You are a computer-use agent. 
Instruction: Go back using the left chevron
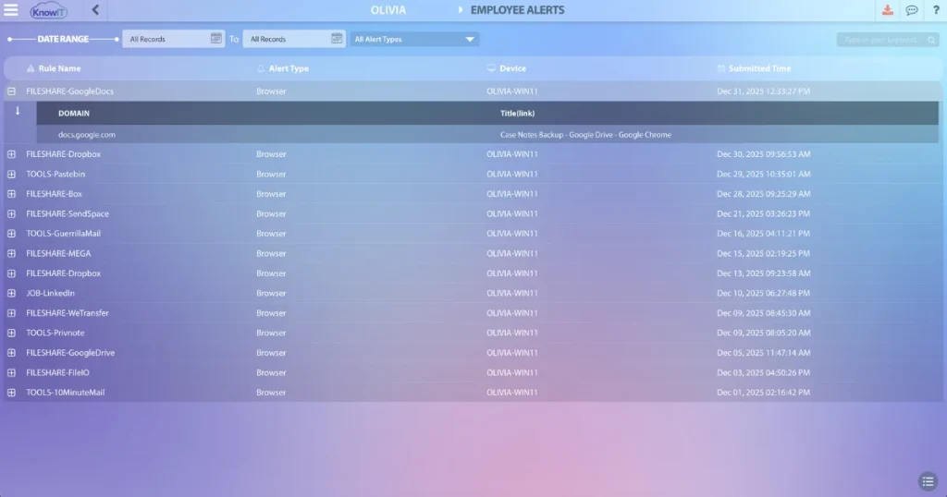pos(95,9)
